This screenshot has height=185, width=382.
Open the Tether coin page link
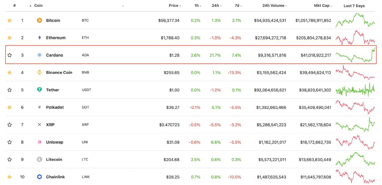tap(53, 90)
